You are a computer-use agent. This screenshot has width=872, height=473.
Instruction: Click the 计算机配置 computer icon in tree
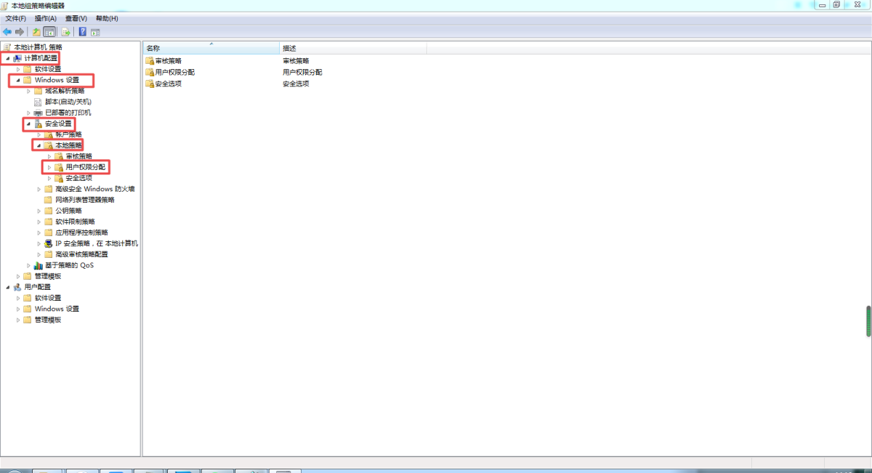tap(17, 58)
